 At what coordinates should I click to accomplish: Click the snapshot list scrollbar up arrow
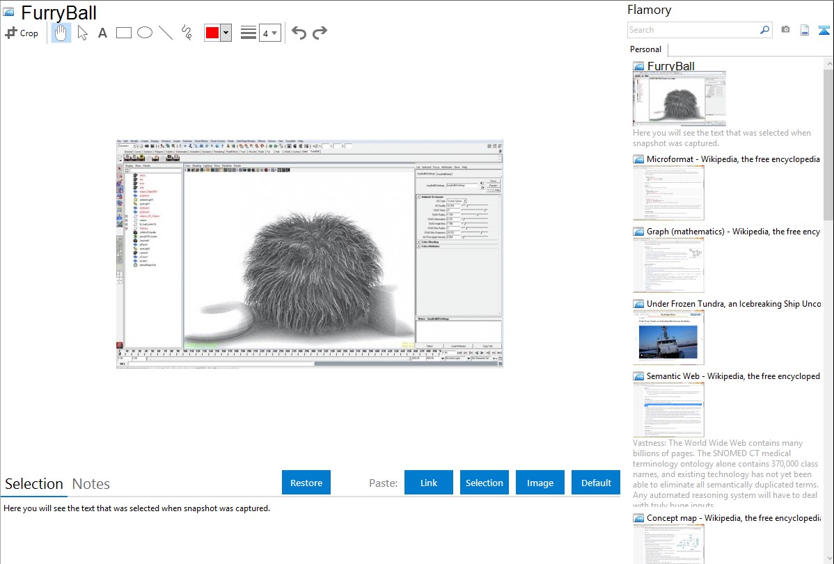pyautogui.click(x=828, y=64)
